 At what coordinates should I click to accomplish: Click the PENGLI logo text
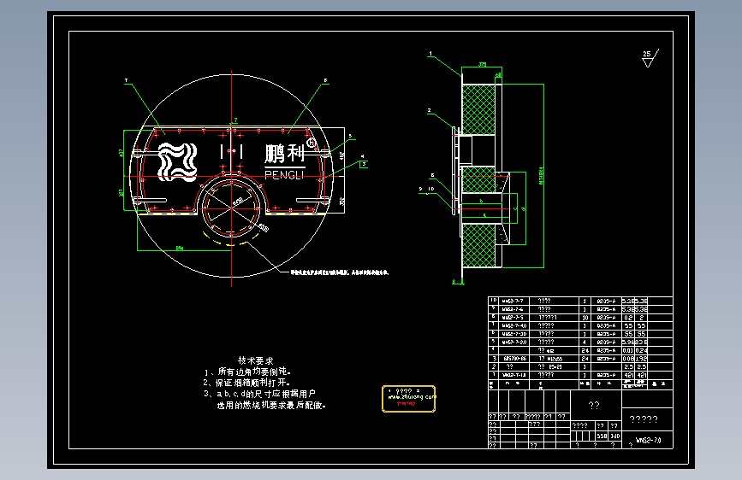click(284, 175)
